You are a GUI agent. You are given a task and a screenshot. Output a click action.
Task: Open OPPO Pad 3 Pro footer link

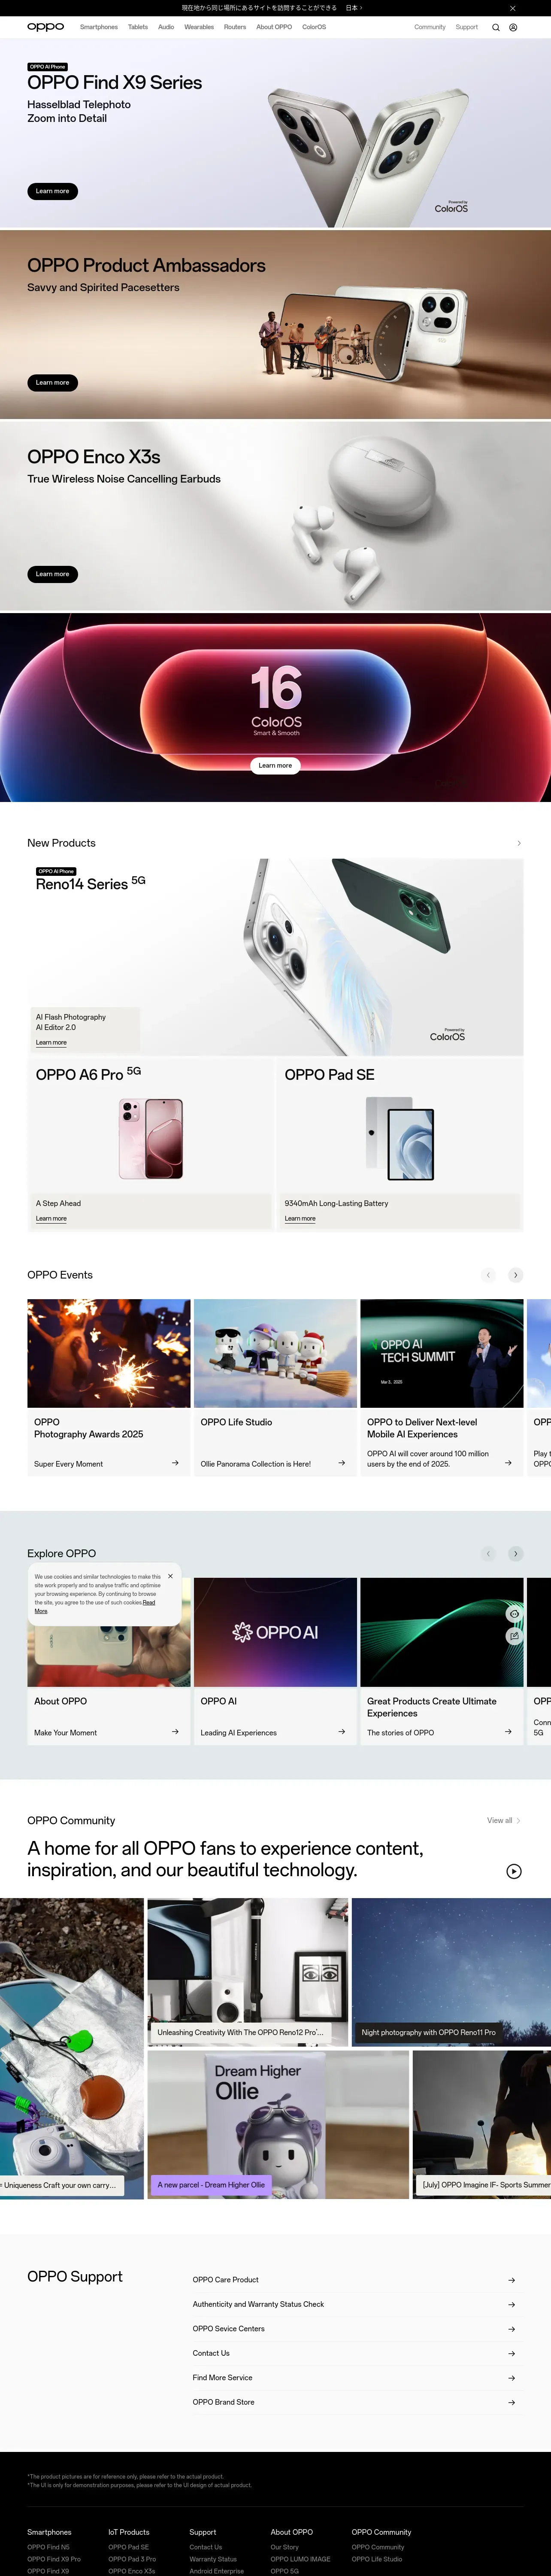click(132, 2559)
